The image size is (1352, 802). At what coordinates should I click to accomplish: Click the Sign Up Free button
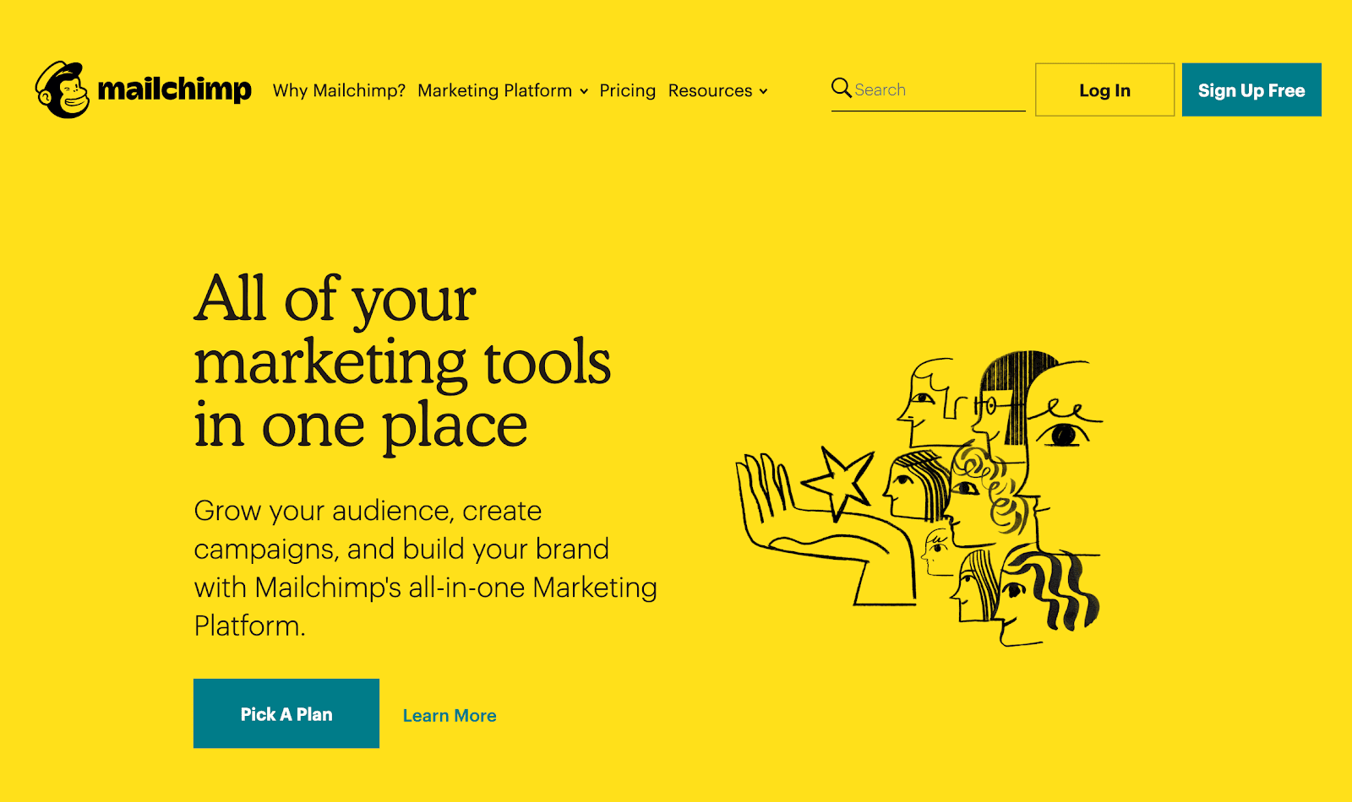click(1251, 89)
